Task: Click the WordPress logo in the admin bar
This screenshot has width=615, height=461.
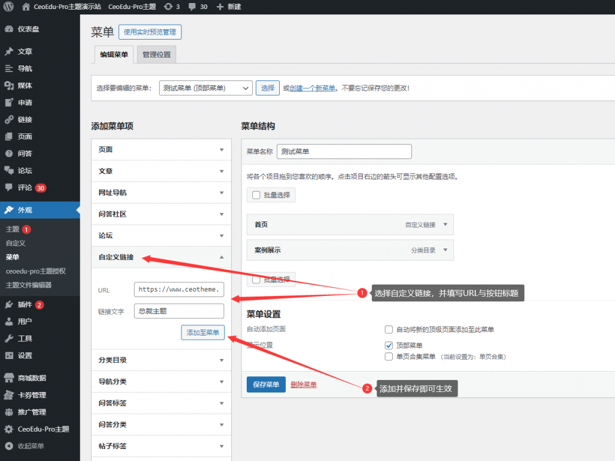Action: [9, 7]
